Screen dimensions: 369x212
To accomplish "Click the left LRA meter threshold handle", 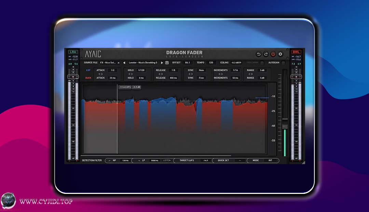I will (x=73, y=77).
